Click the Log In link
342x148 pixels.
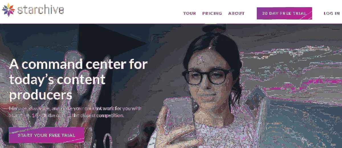[x=331, y=13]
